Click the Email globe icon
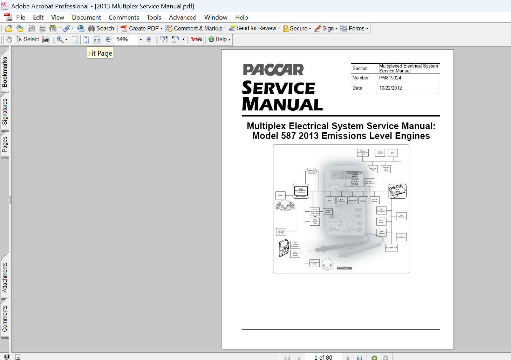Viewport: 511px width, 360px height. [81, 28]
